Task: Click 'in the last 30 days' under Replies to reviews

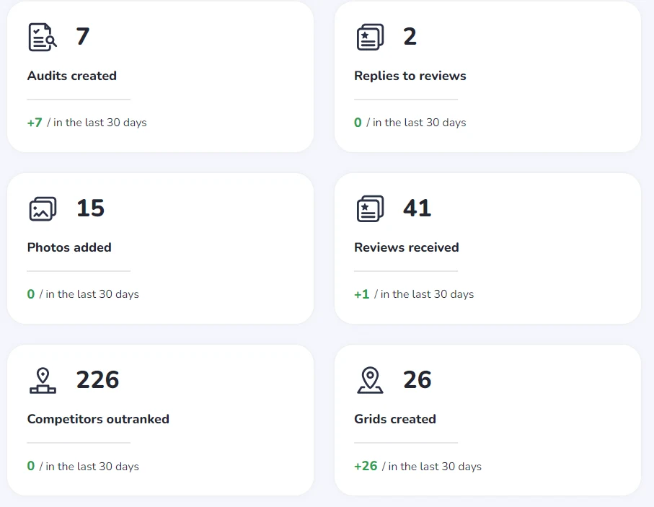Action: click(x=419, y=123)
